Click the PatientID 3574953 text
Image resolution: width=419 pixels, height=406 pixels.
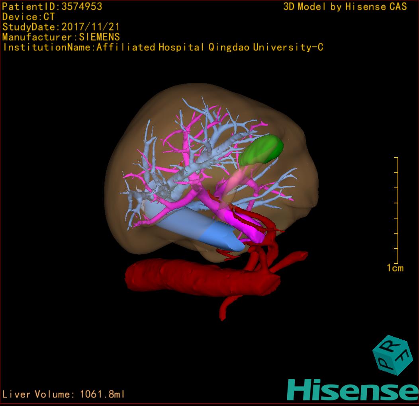tap(52, 6)
